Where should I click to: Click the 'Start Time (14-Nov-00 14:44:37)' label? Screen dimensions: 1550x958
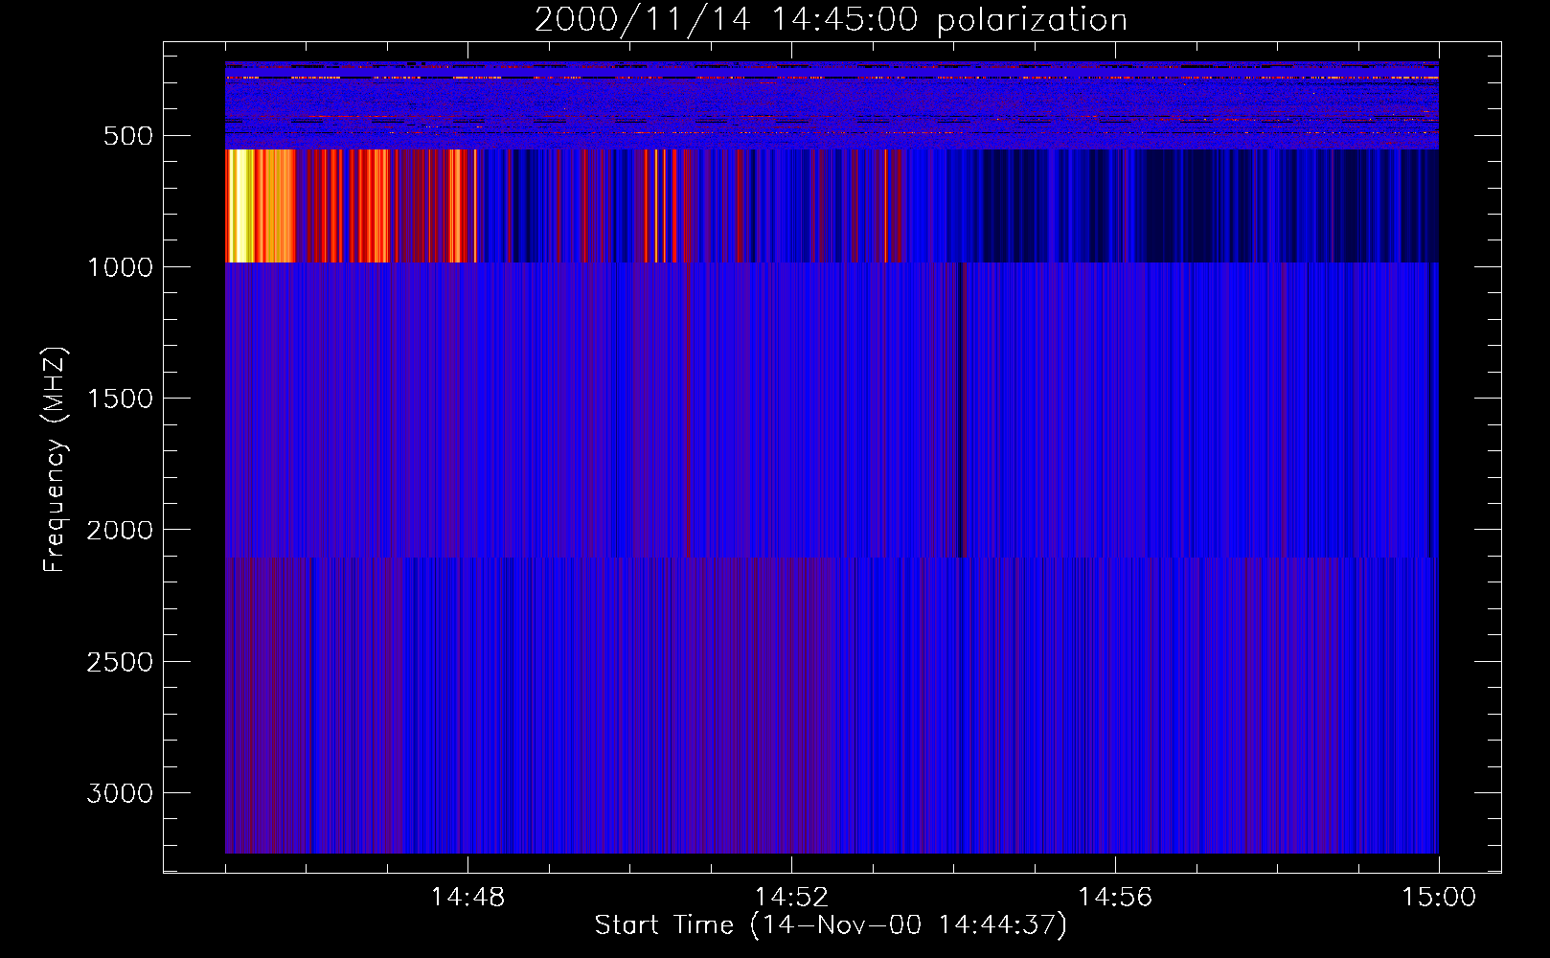click(x=831, y=925)
